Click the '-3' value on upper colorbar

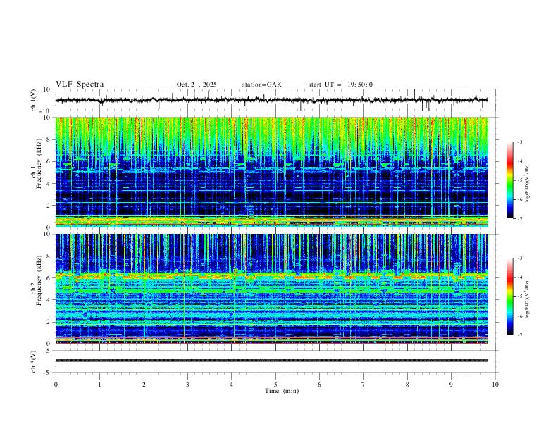point(519,142)
